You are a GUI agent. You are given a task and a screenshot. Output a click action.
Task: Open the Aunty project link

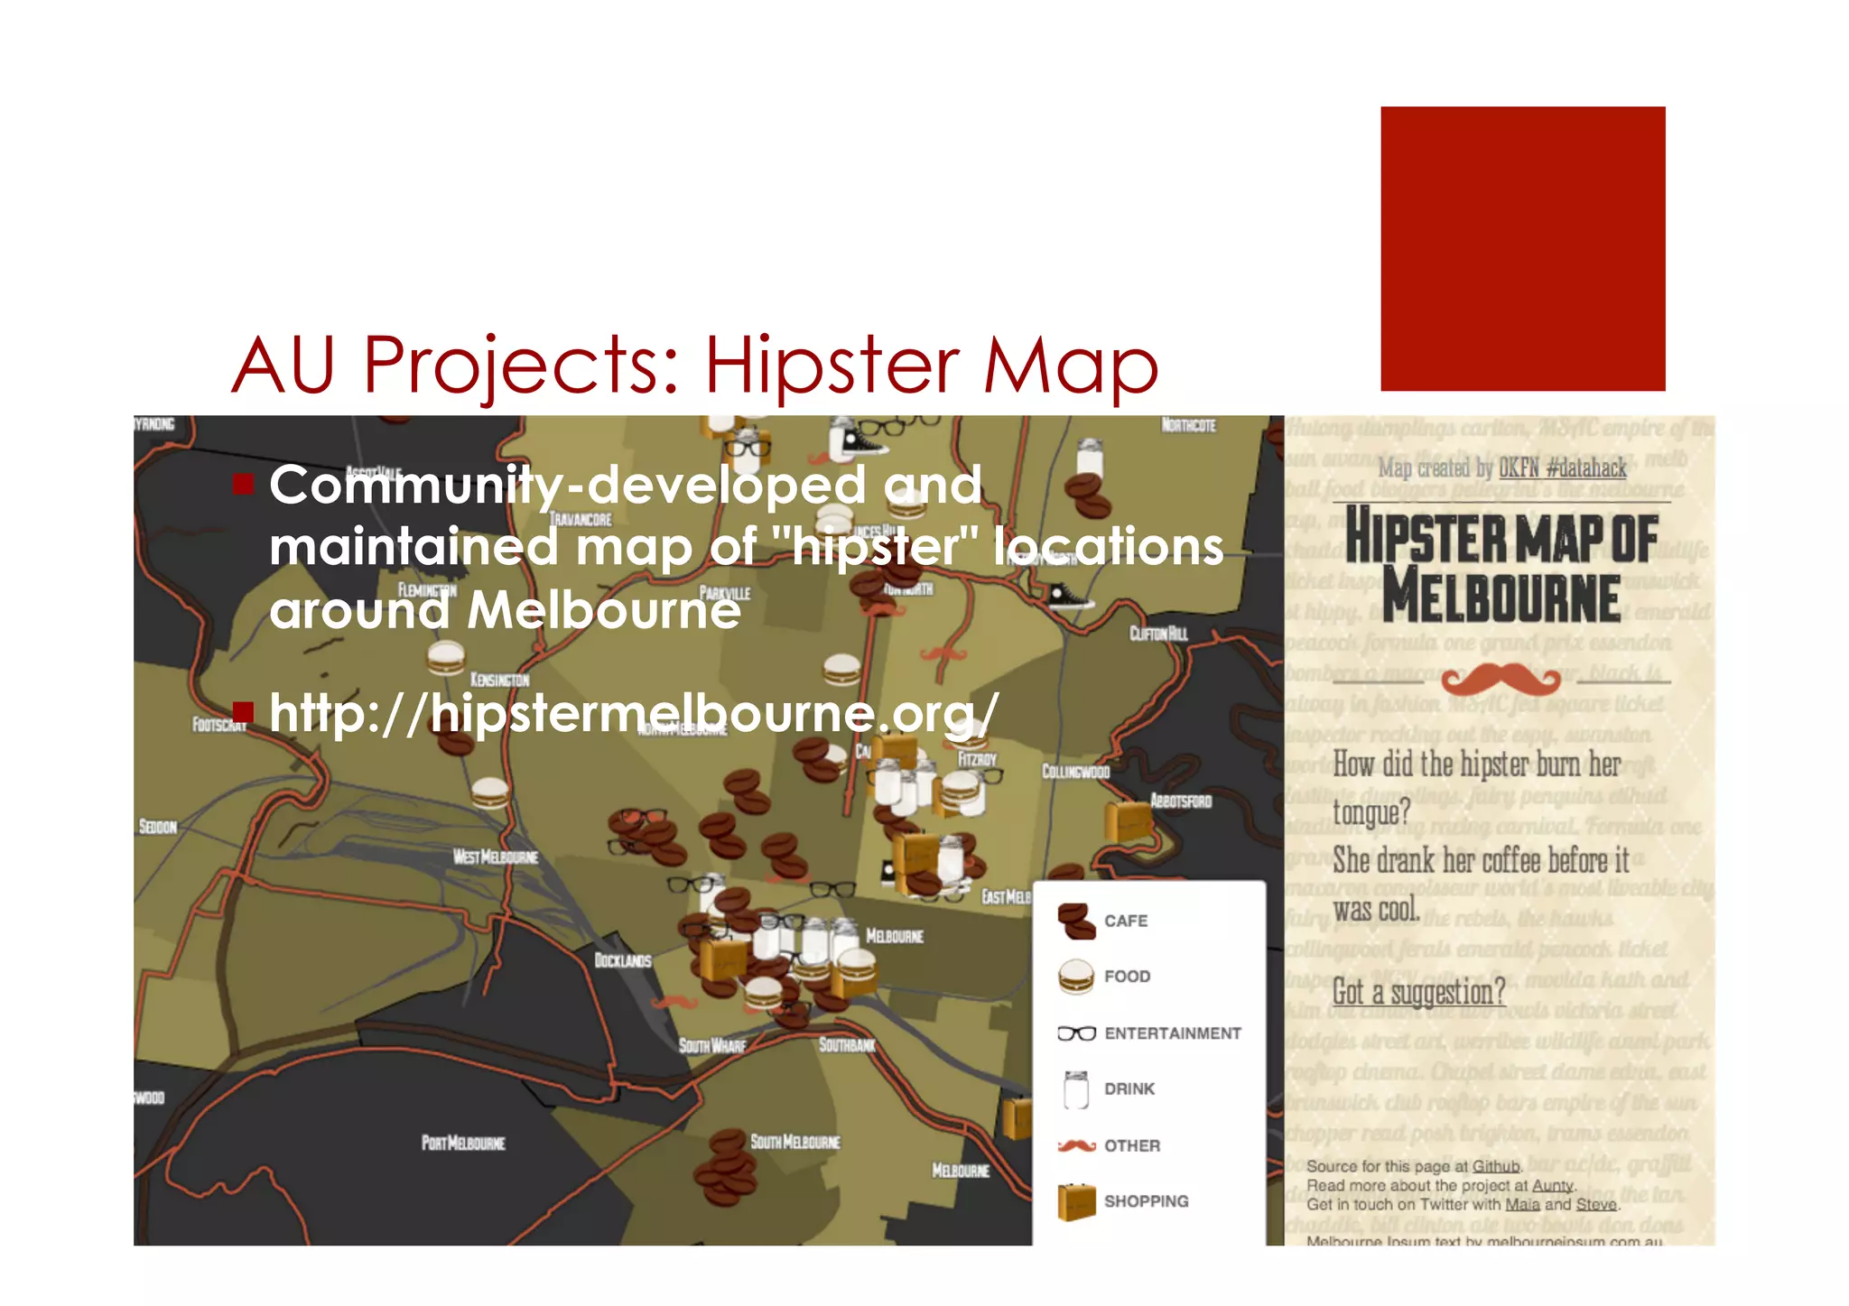[x=1552, y=1186]
